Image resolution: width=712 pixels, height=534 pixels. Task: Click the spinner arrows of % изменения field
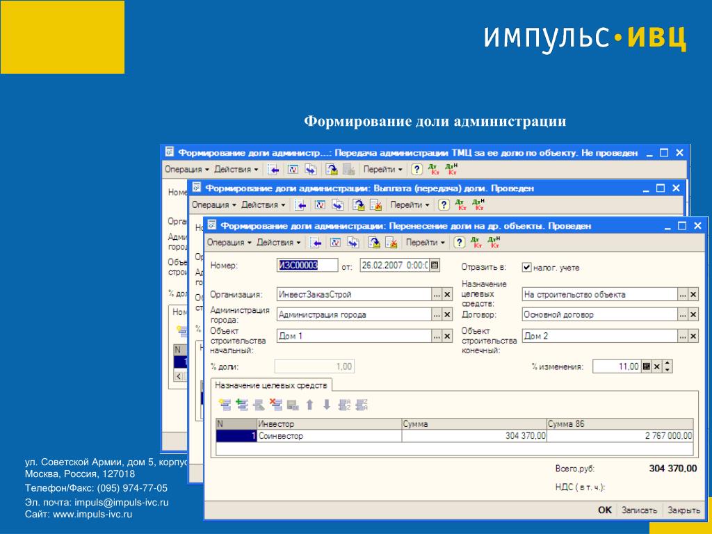coord(667,366)
